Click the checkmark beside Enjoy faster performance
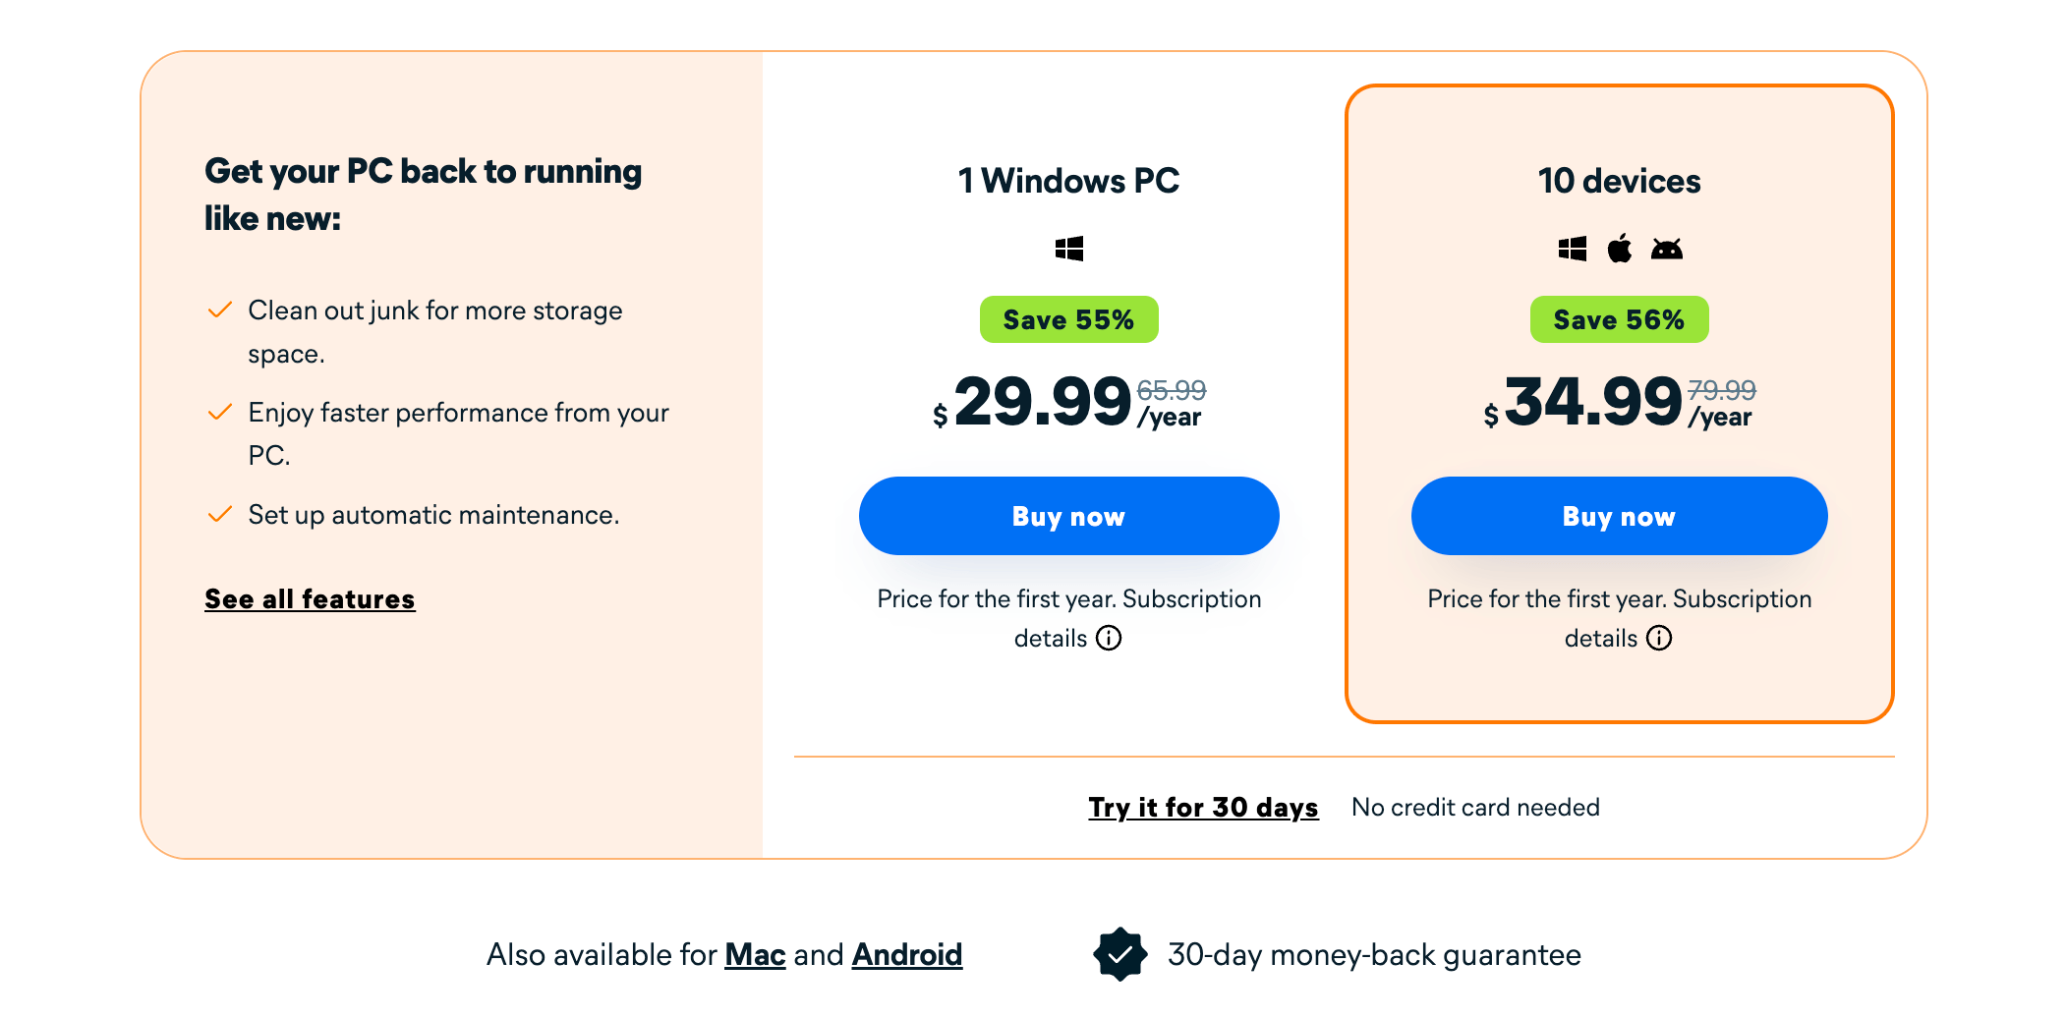Screen dimensions: 2066x1018 point(218,412)
